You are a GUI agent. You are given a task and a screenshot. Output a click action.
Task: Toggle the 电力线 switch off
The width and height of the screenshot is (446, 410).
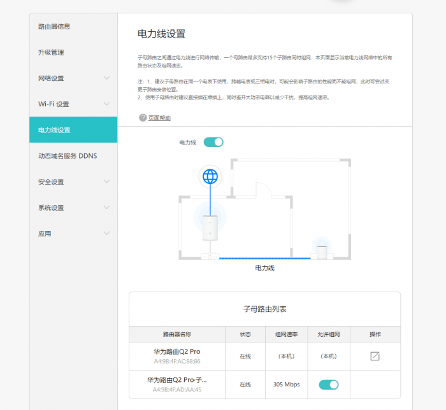[213, 142]
